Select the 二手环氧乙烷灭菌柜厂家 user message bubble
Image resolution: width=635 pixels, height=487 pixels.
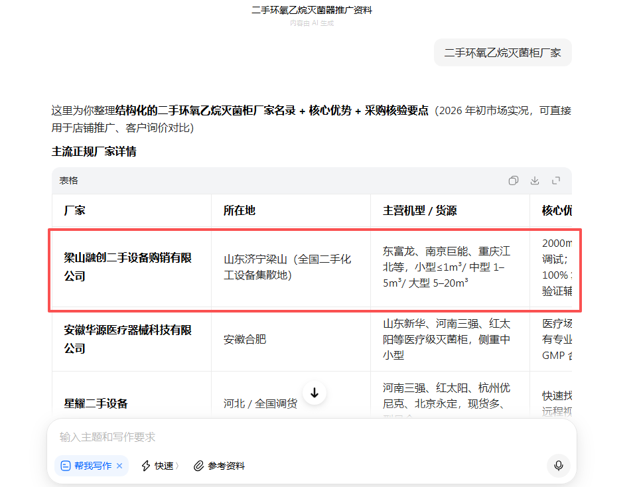[x=502, y=52]
